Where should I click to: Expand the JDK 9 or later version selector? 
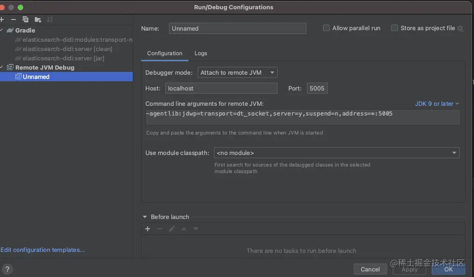[437, 104]
